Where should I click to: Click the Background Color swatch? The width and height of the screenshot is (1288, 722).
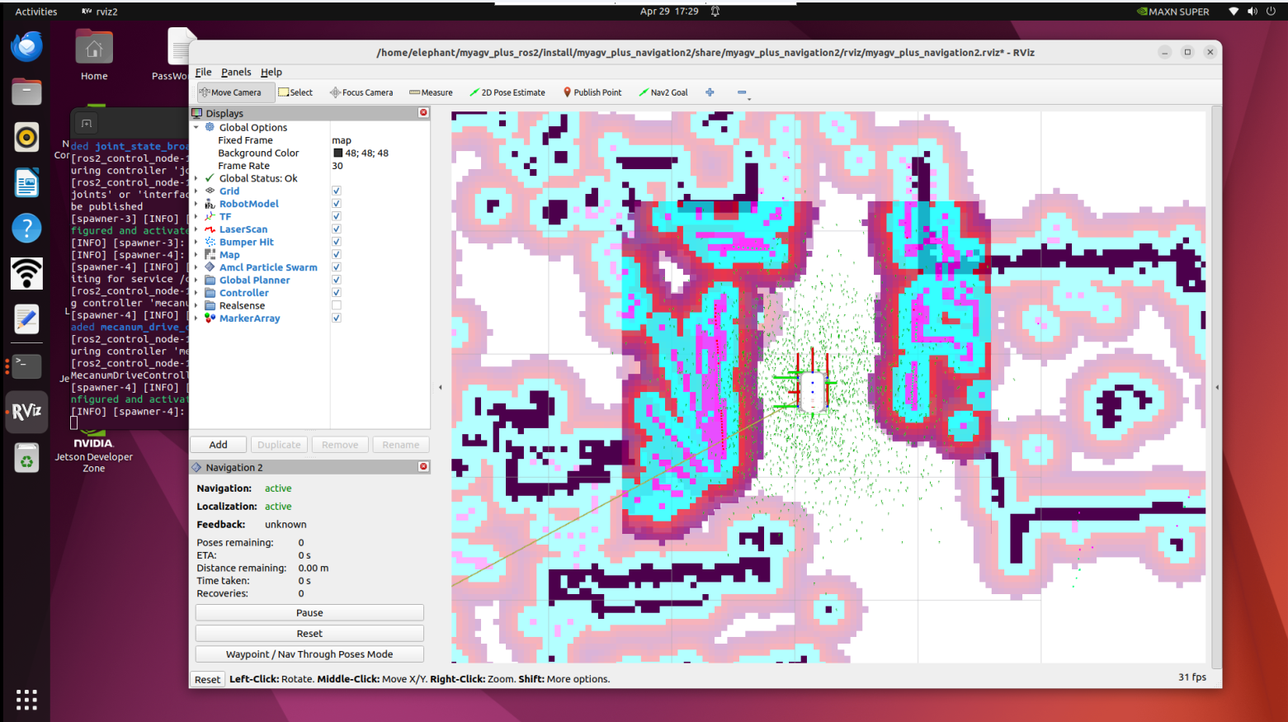tap(337, 153)
